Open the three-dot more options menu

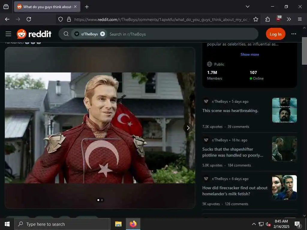coord(294,34)
